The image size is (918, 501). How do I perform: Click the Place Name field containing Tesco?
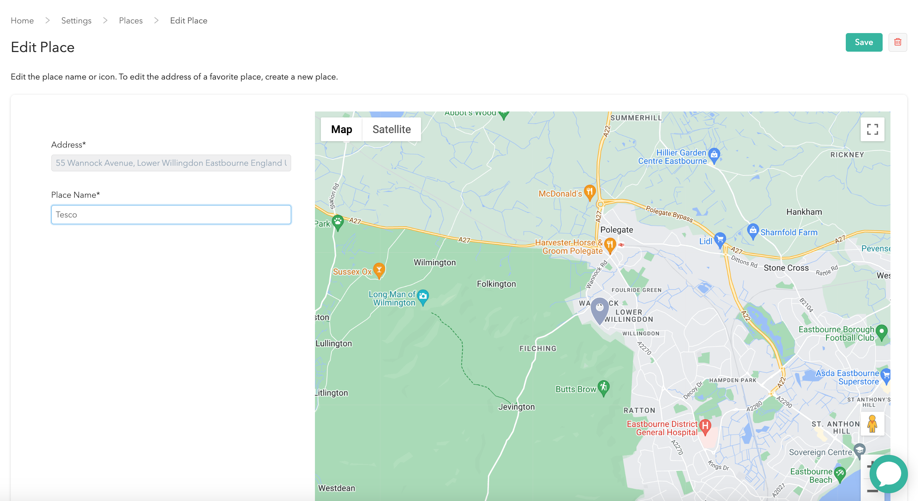(171, 214)
